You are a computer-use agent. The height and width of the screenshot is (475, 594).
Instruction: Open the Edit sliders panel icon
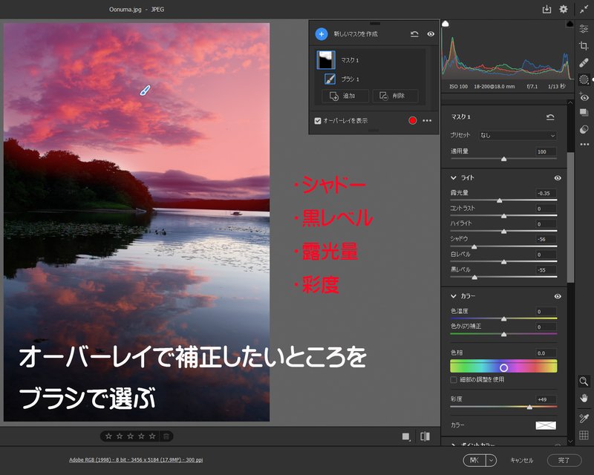pos(584,28)
